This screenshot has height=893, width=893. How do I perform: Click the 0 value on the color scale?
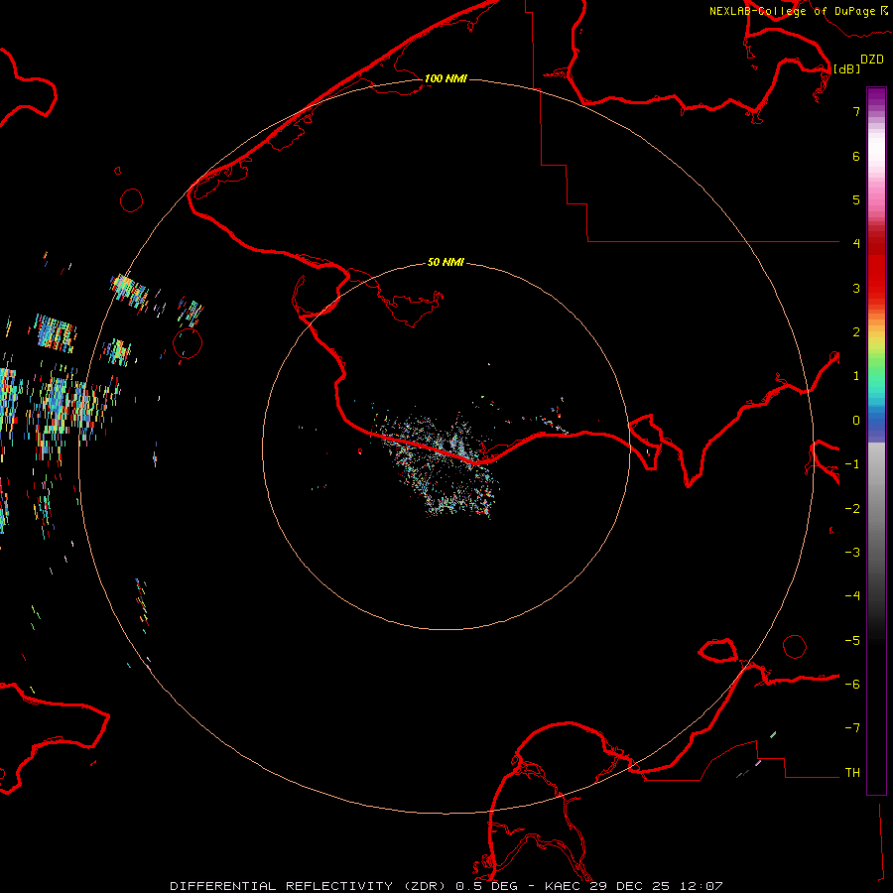[x=856, y=421]
